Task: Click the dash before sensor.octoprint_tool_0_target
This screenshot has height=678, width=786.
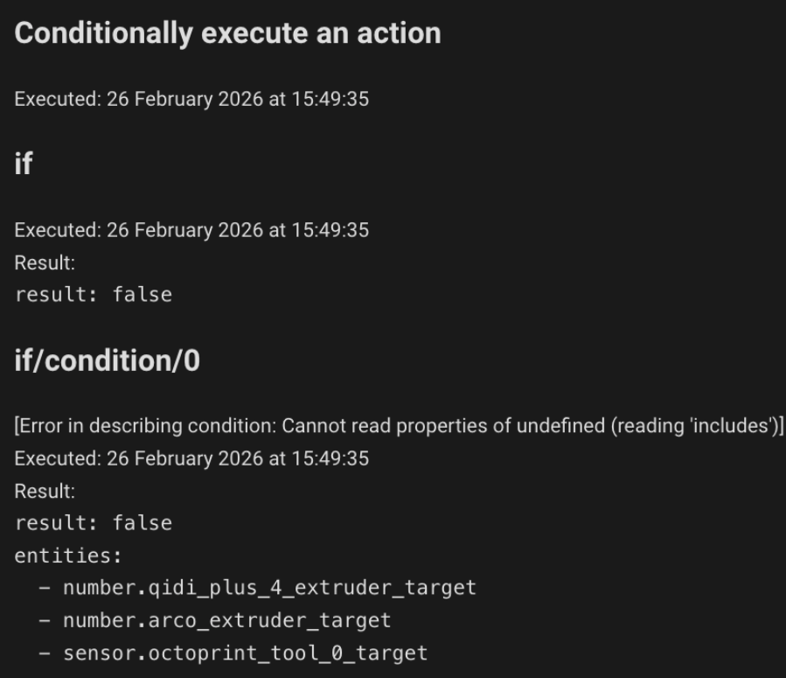Action: tap(44, 653)
